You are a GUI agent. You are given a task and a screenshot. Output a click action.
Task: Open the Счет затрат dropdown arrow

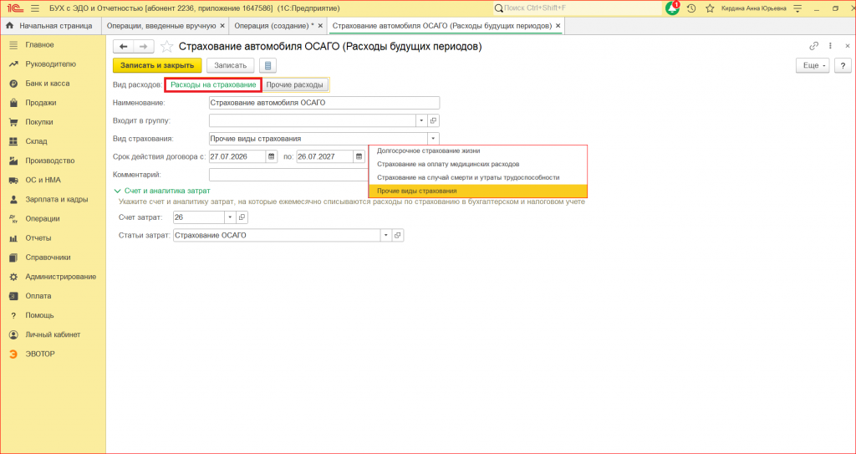[x=230, y=217]
